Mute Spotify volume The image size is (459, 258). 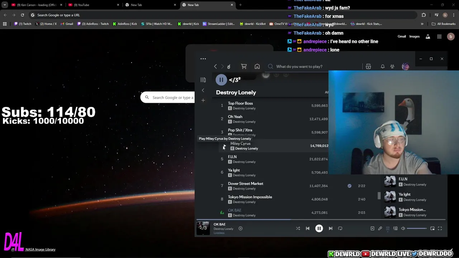(403, 228)
